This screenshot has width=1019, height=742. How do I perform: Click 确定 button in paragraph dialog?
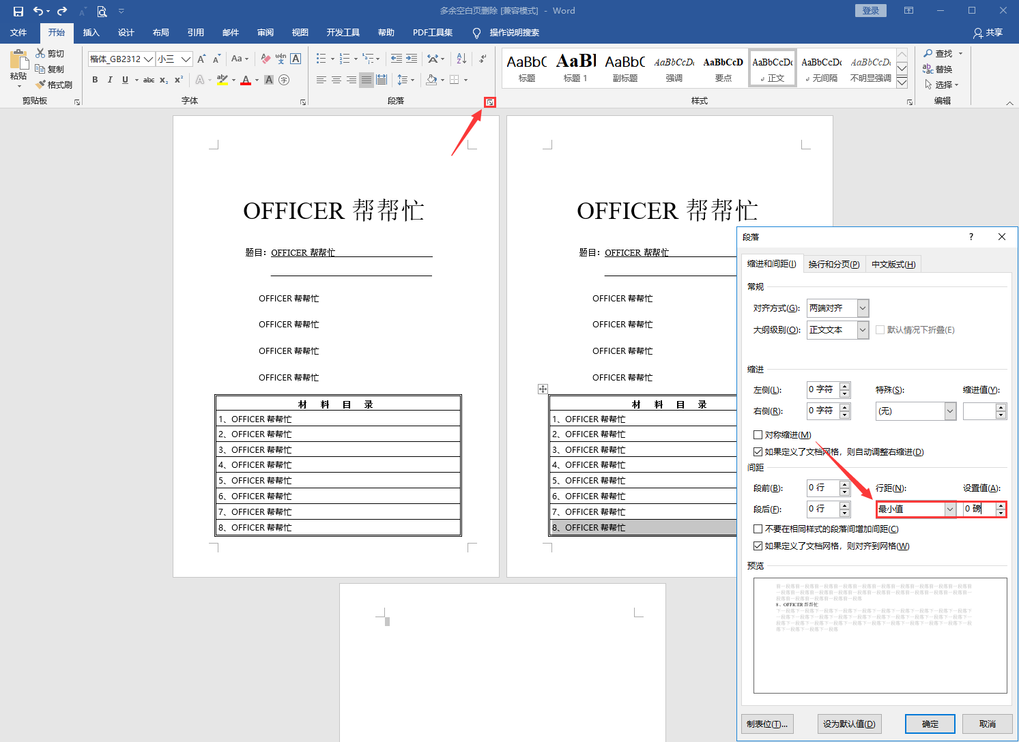(930, 724)
